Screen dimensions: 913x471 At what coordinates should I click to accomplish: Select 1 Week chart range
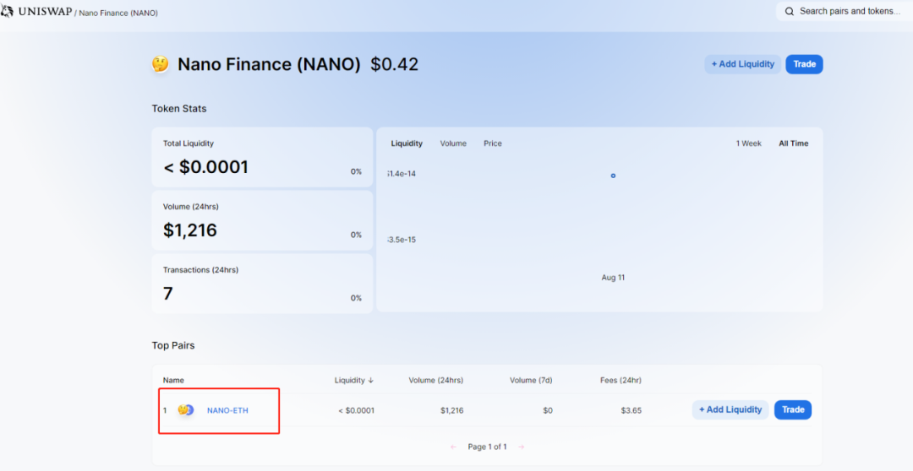[749, 143]
